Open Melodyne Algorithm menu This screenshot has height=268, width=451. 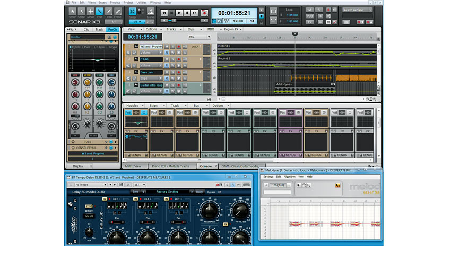(289, 177)
